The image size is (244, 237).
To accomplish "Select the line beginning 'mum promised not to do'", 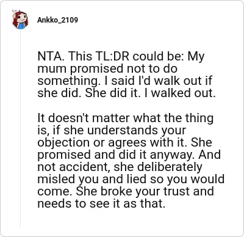I will click(107, 68).
